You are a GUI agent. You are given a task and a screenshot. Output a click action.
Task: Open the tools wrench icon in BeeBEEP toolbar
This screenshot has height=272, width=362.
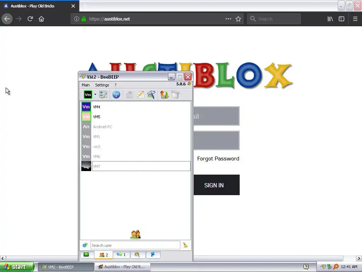pyautogui.click(x=151, y=95)
